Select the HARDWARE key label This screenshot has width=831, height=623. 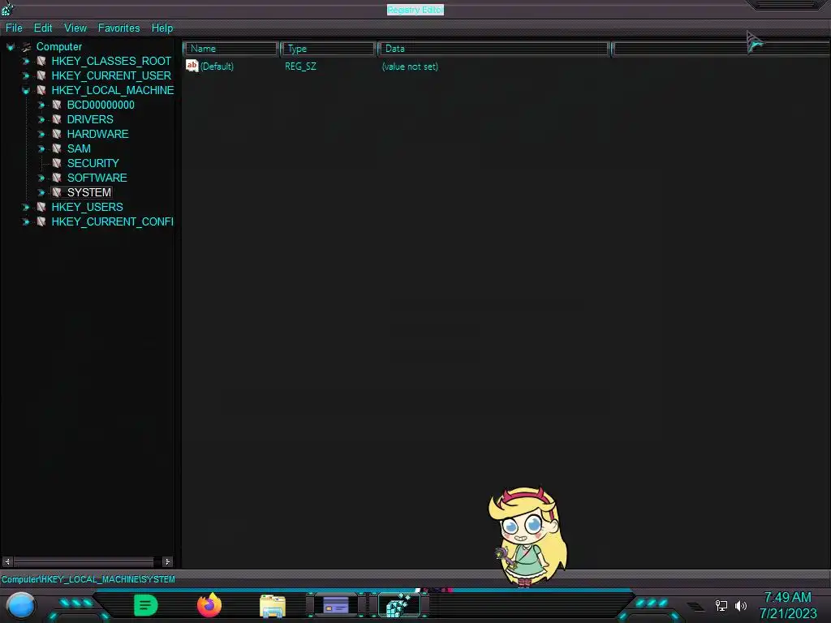coord(97,134)
